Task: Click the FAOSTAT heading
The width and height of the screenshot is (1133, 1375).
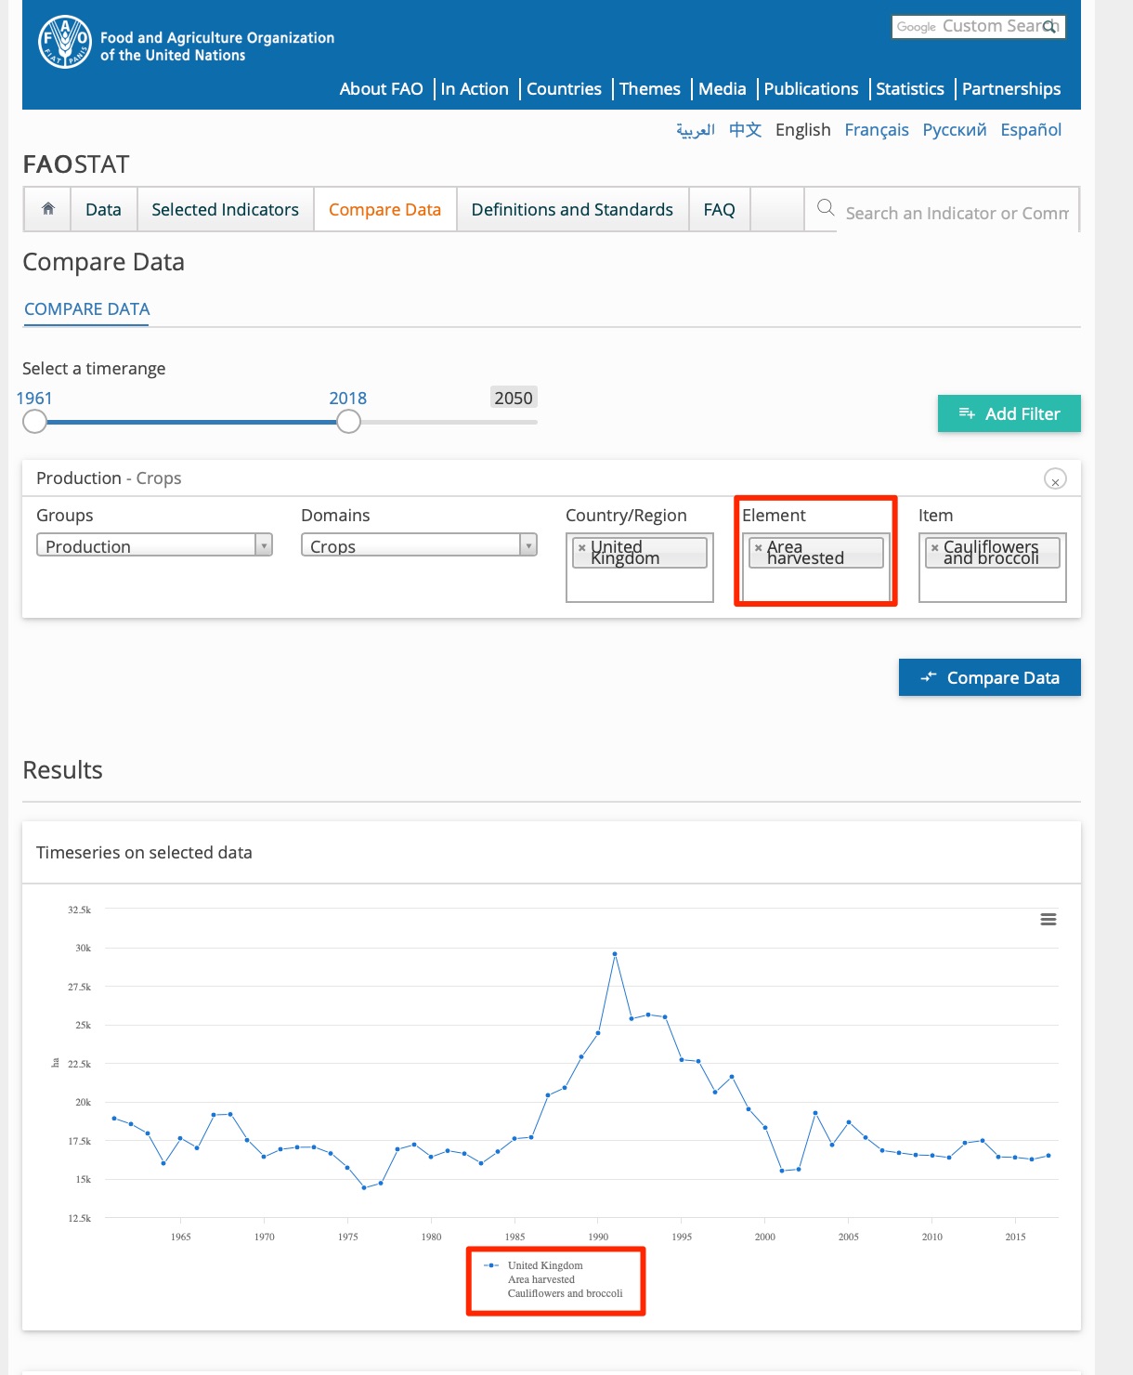Action: tap(76, 164)
